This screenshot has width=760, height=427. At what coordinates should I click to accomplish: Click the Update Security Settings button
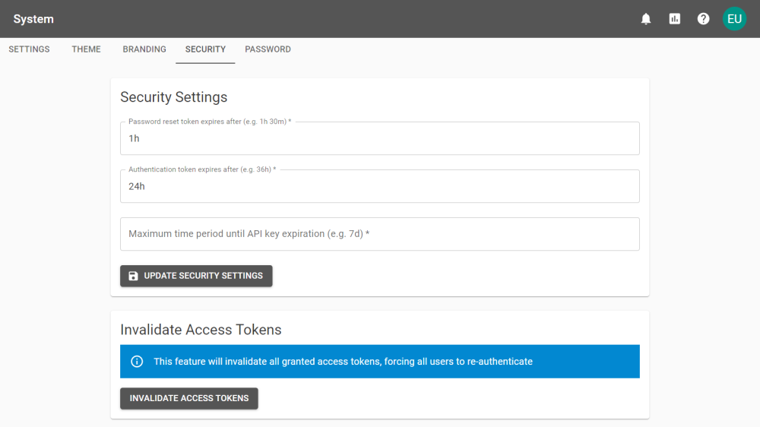click(196, 276)
